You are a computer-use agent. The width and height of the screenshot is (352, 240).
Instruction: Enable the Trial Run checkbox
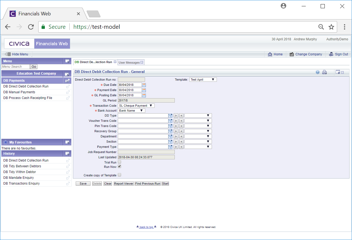coord(119,162)
